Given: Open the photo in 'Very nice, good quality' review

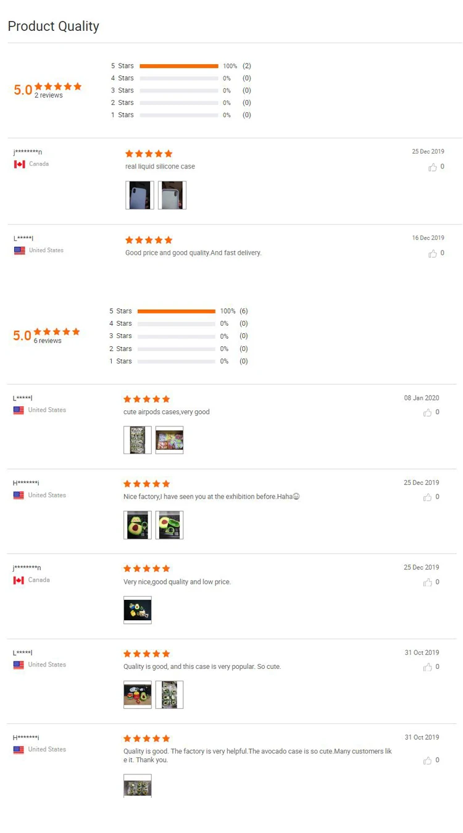Looking at the screenshot, I should 138,610.
